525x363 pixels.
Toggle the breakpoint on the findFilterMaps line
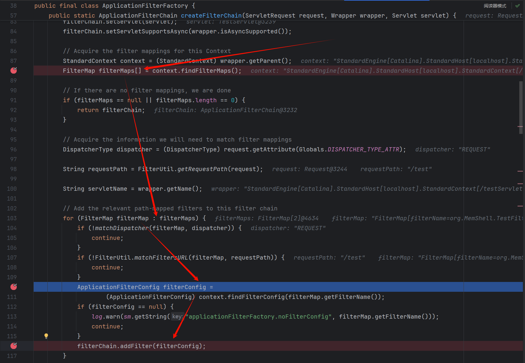click(14, 71)
